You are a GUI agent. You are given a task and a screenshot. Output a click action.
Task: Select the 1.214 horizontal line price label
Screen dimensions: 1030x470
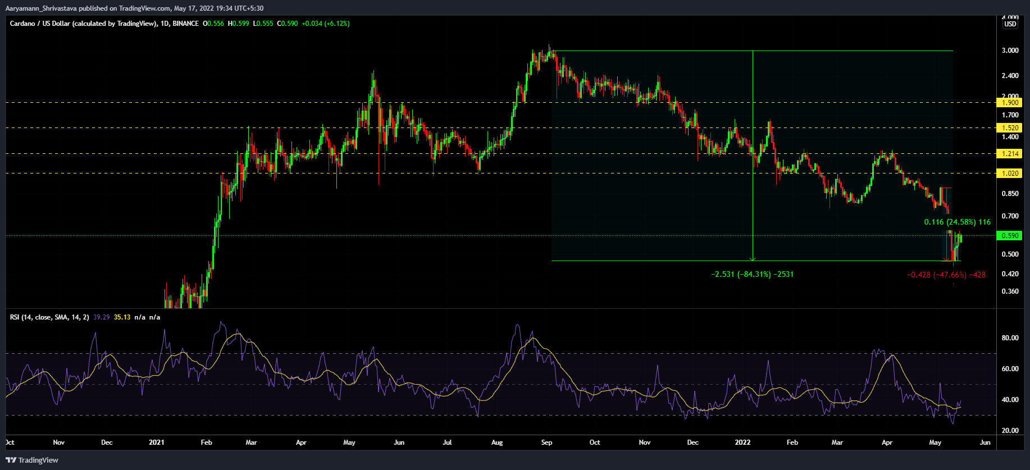1010,154
